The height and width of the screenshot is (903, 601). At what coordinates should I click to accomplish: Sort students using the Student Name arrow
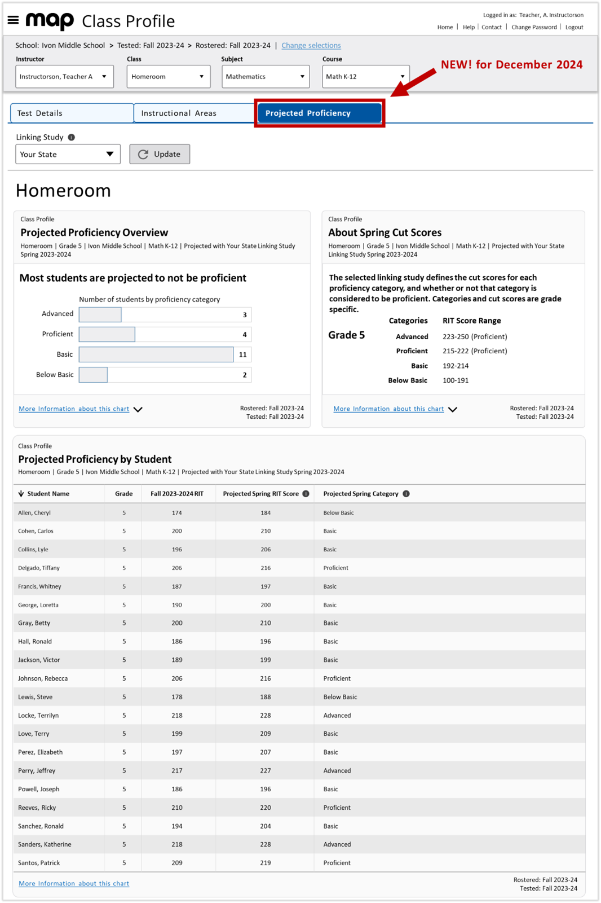(x=21, y=493)
